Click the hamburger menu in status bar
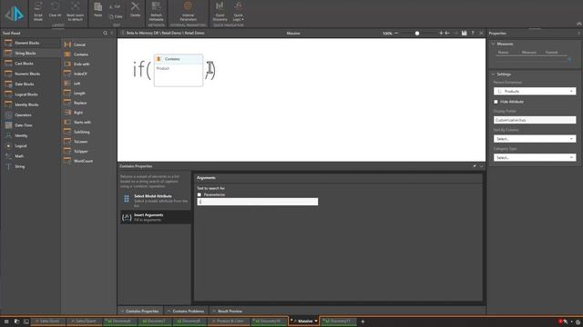Screen dimensions: 583x327 6,322
